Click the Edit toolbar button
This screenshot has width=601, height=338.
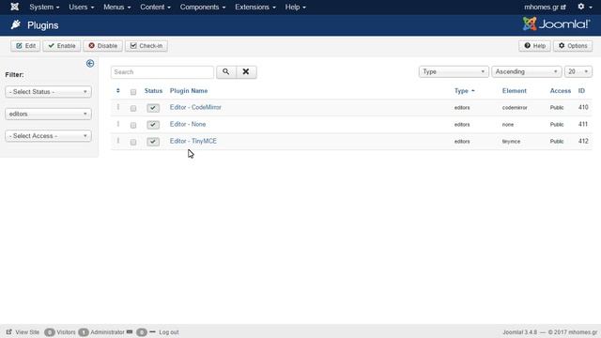click(x=25, y=46)
